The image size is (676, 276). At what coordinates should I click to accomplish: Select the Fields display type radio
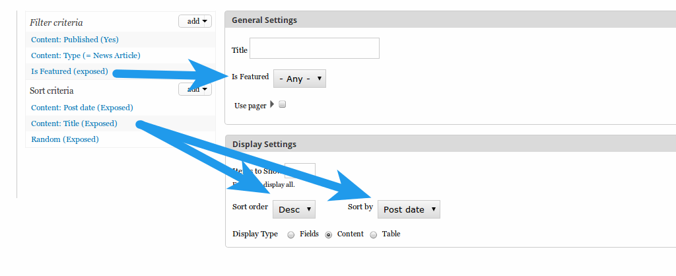coord(291,234)
